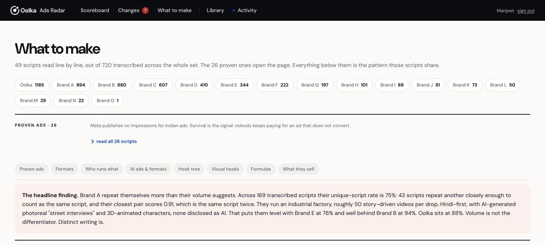The image size is (545, 245).
Task: Click the Oolka Ads Radar logo
Action: click(x=38, y=10)
